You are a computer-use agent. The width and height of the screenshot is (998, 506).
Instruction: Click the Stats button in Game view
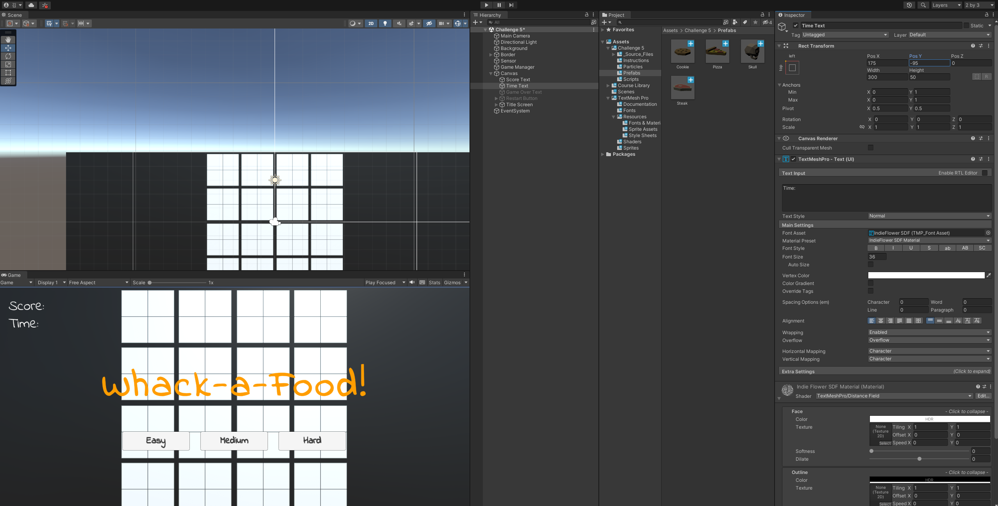click(434, 282)
